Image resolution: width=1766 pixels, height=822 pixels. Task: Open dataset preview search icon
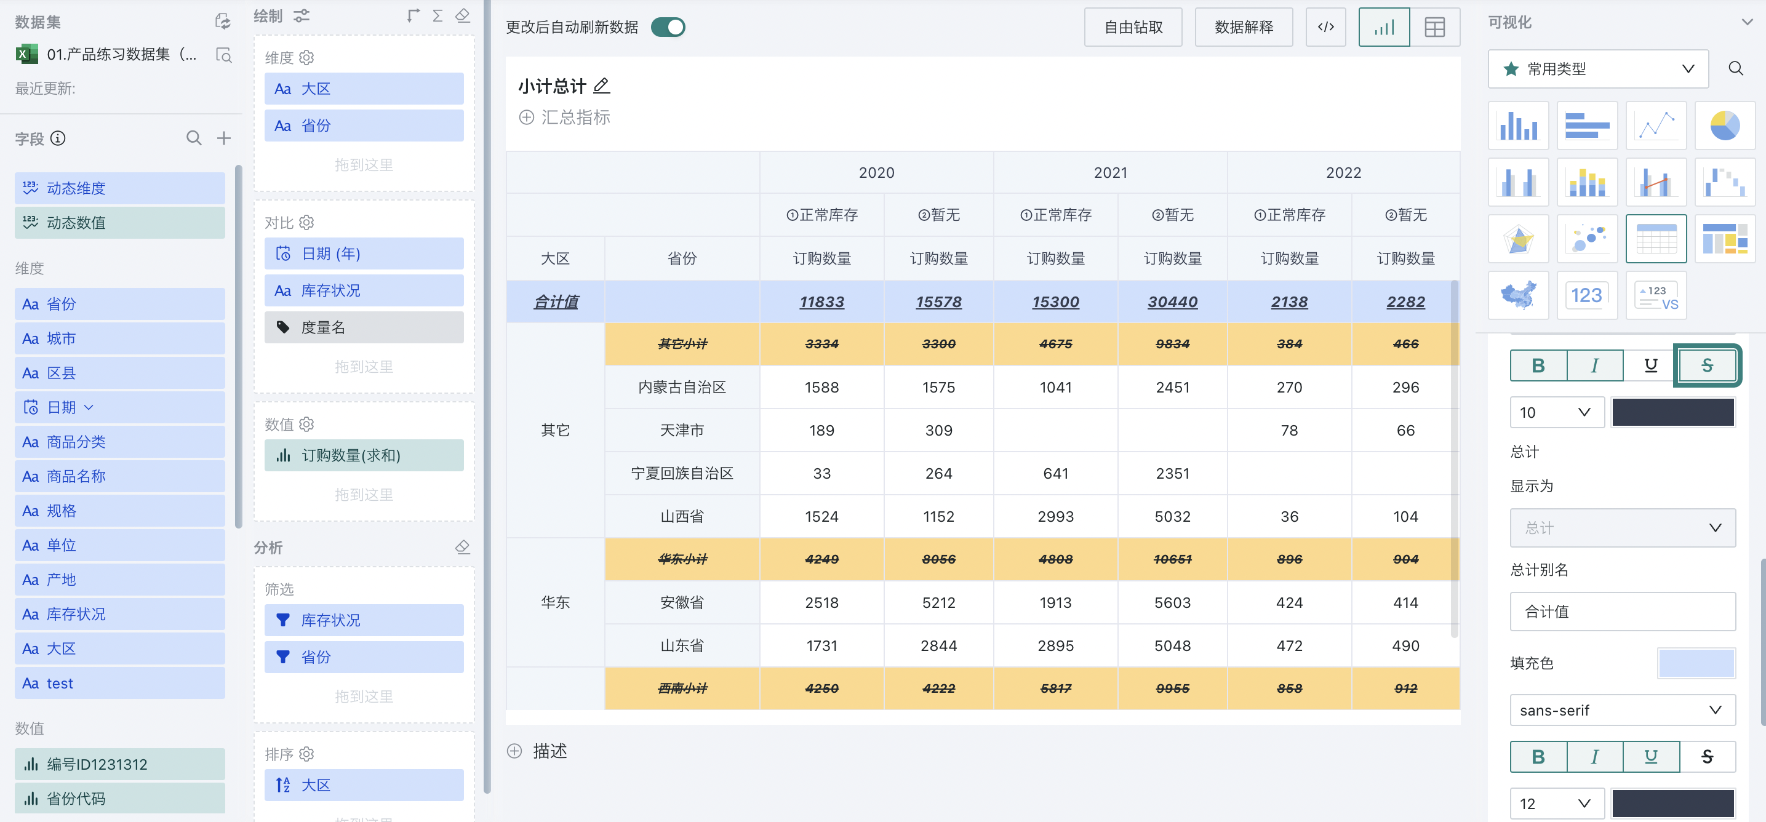tap(223, 55)
